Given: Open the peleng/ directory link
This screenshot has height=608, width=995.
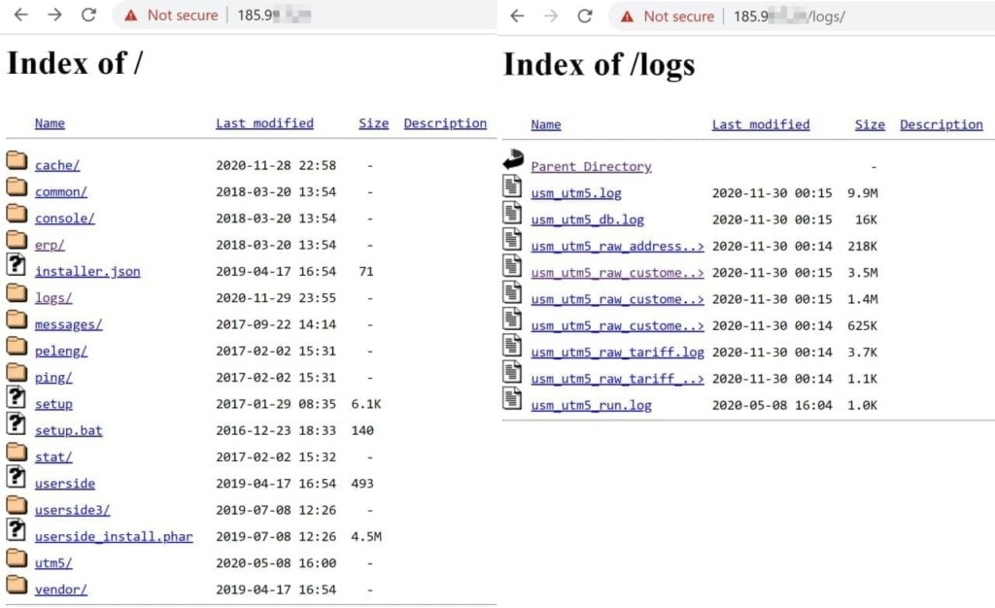Looking at the screenshot, I should (x=61, y=352).
